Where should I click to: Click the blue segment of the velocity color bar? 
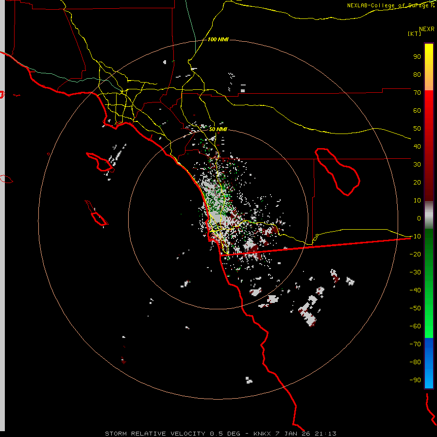tap(429, 363)
